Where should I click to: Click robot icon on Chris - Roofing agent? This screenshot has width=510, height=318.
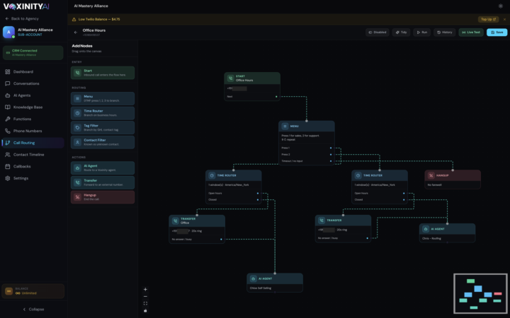coord(426,229)
